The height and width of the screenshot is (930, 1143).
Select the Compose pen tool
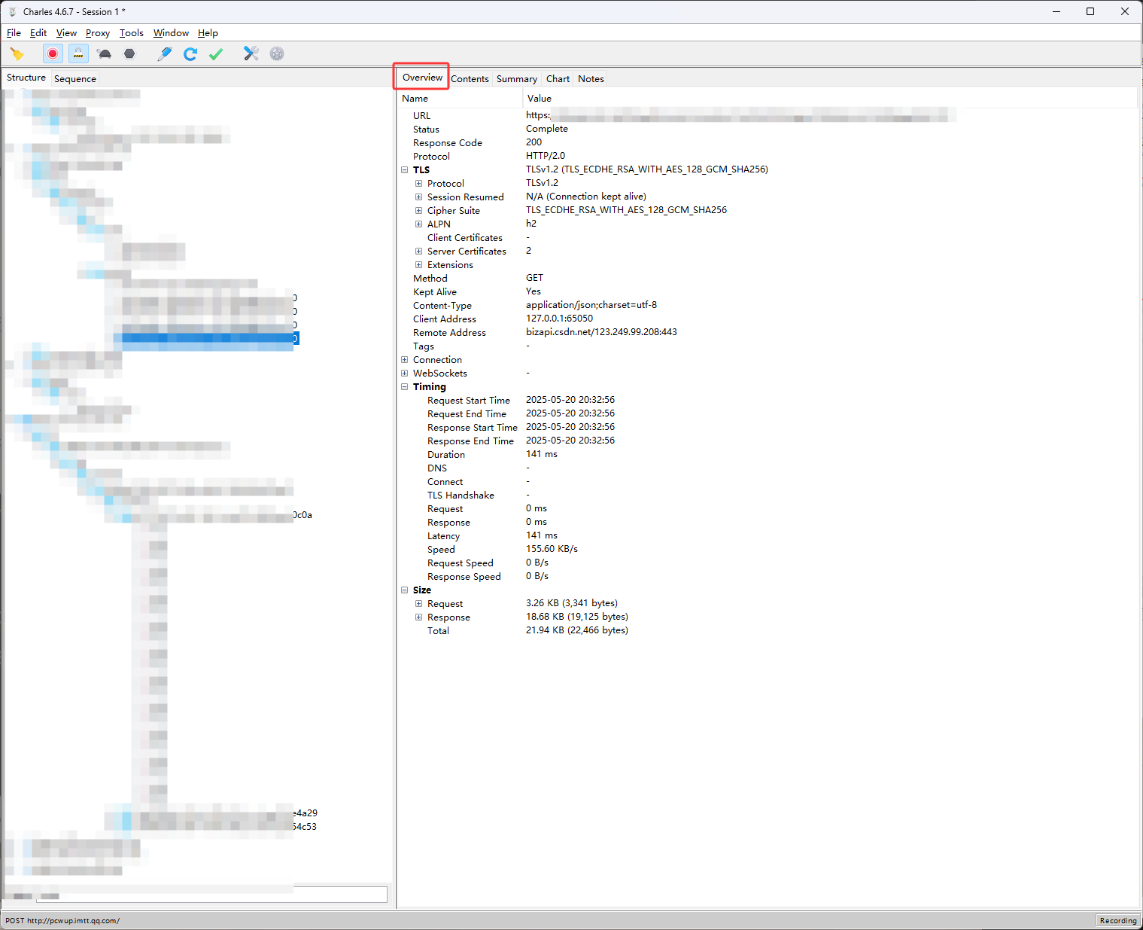click(x=165, y=53)
